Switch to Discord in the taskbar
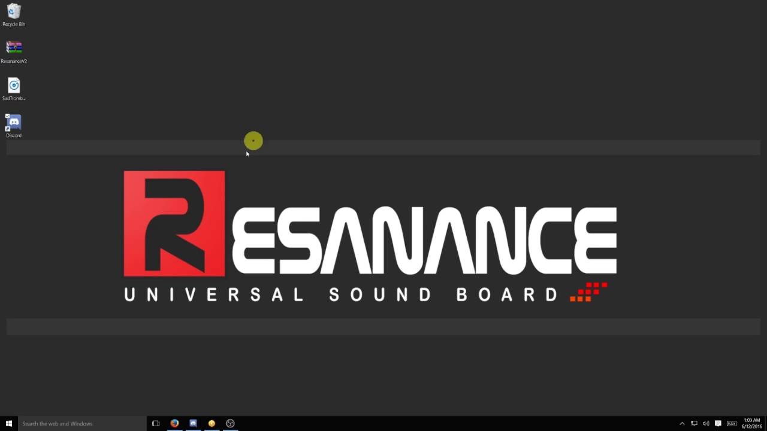 [193, 423]
